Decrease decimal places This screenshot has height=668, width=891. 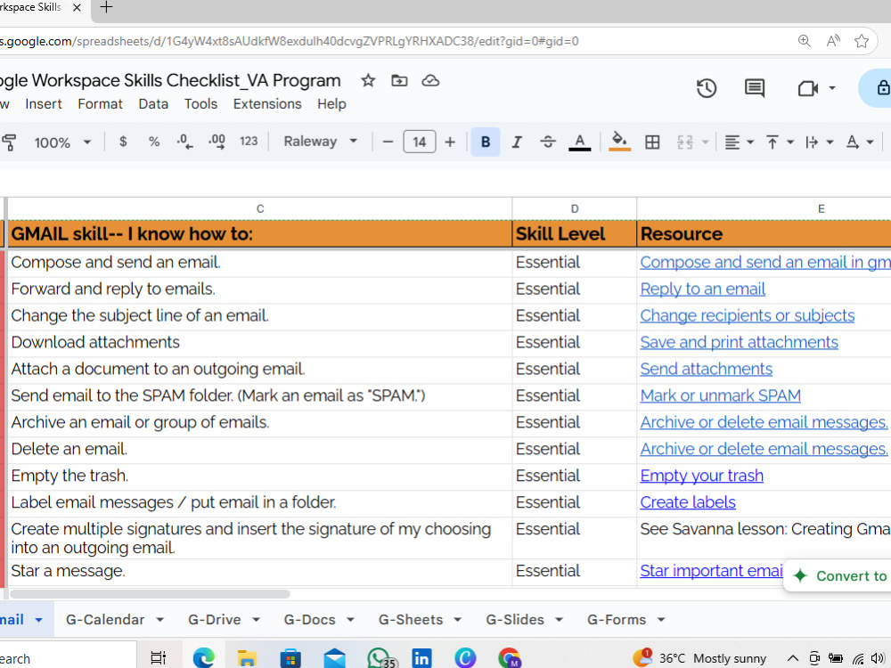click(x=184, y=142)
